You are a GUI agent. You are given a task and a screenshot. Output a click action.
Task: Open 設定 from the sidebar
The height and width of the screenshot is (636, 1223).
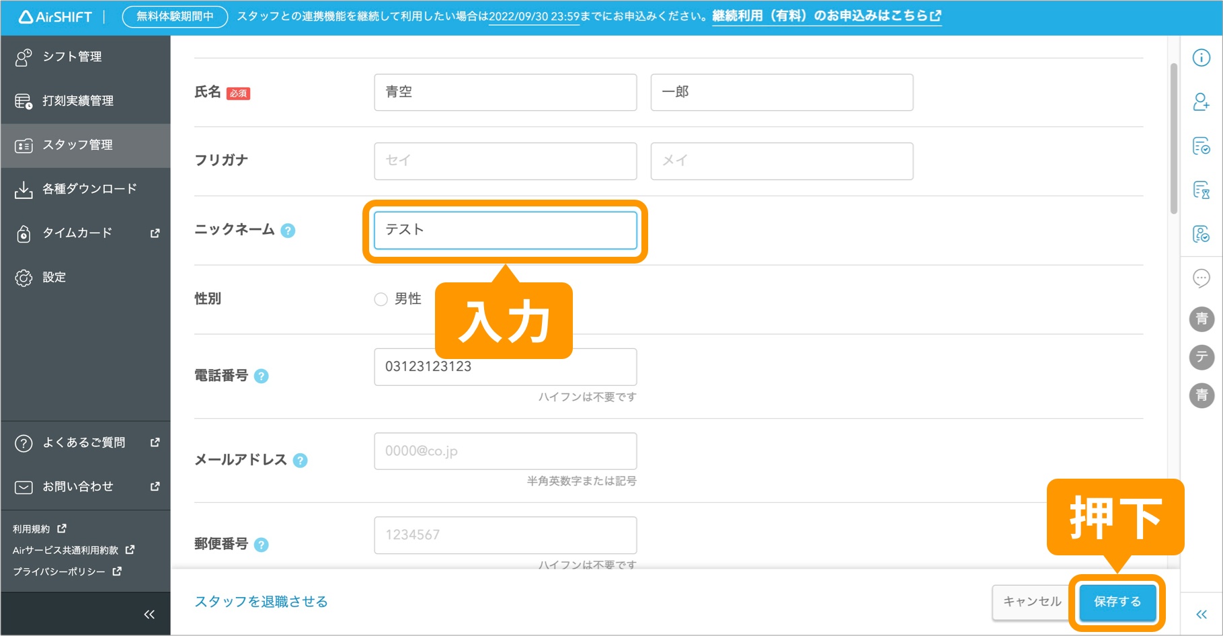tap(54, 277)
